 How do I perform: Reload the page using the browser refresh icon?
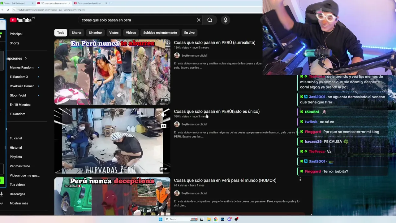click(x=8, y=10)
